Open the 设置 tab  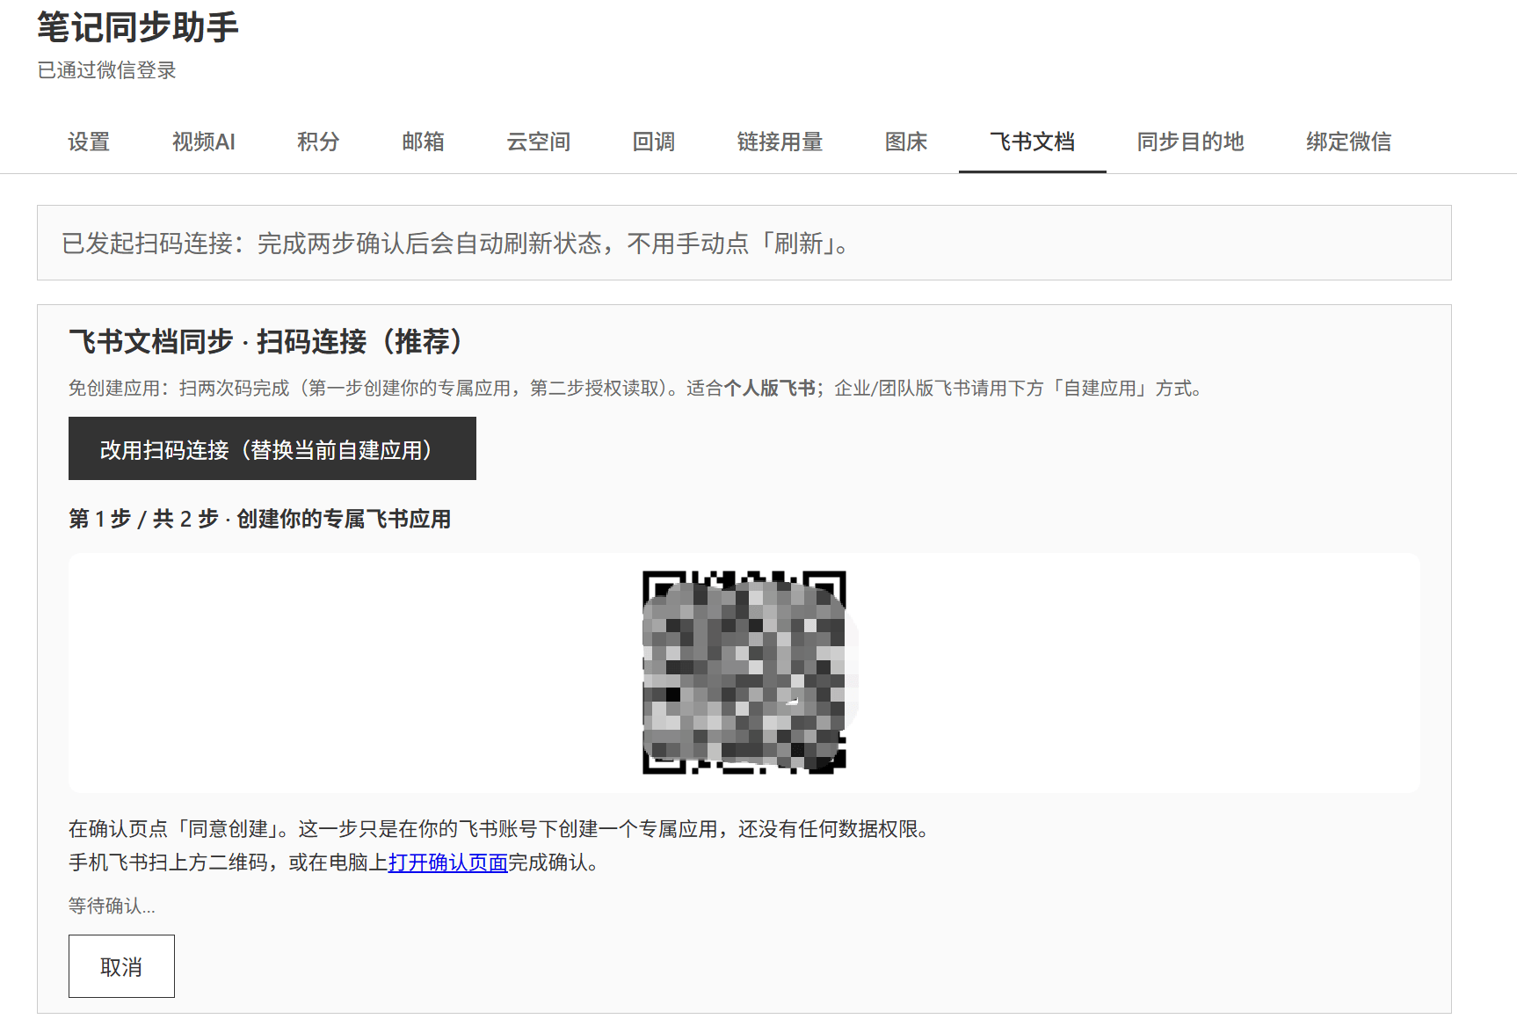(89, 142)
